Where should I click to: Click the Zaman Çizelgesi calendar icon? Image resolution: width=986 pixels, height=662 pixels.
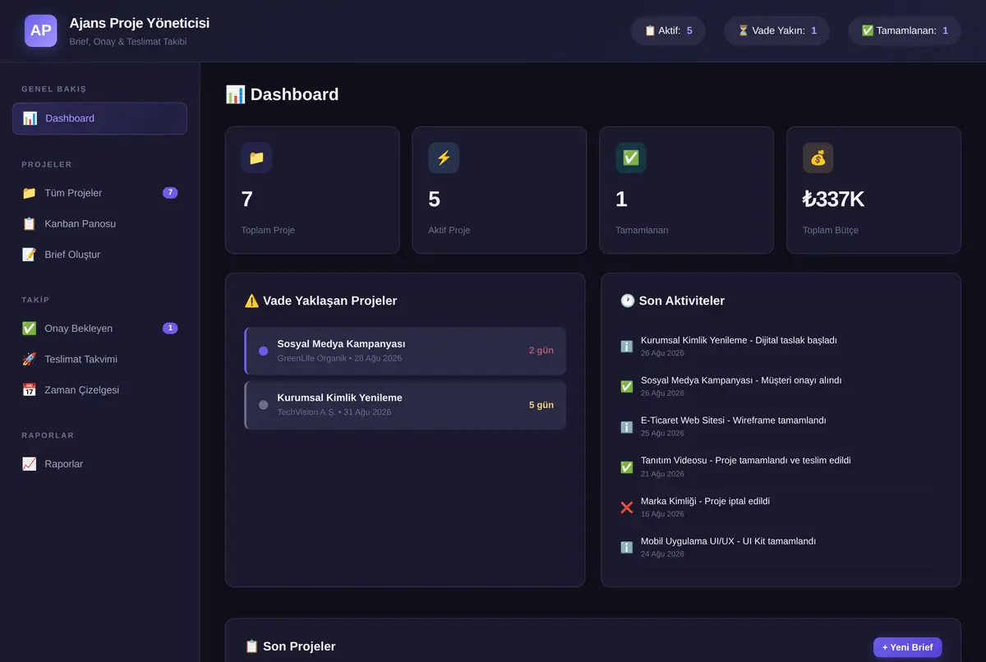[x=30, y=390]
